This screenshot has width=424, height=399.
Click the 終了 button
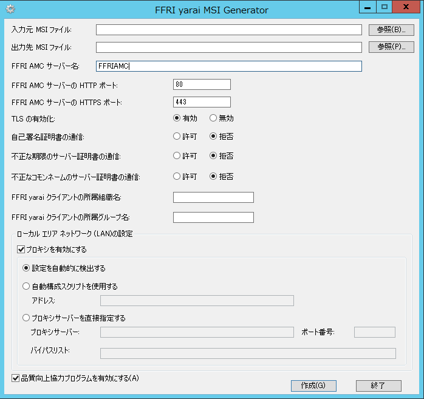tap(378, 386)
